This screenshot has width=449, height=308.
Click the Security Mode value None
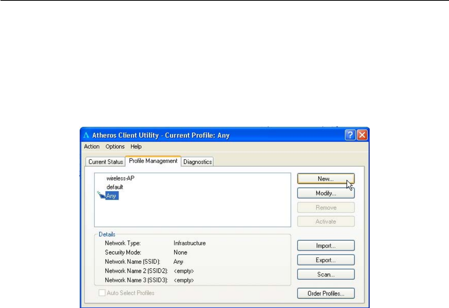click(181, 253)
